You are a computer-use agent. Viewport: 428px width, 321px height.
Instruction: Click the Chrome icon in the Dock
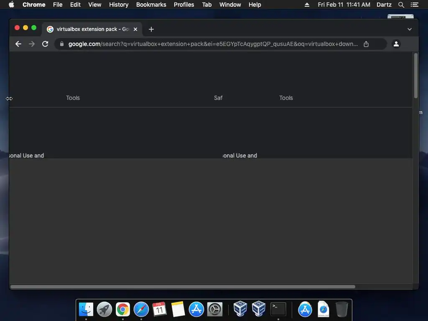pyautogui.click(x=123, y=309)
